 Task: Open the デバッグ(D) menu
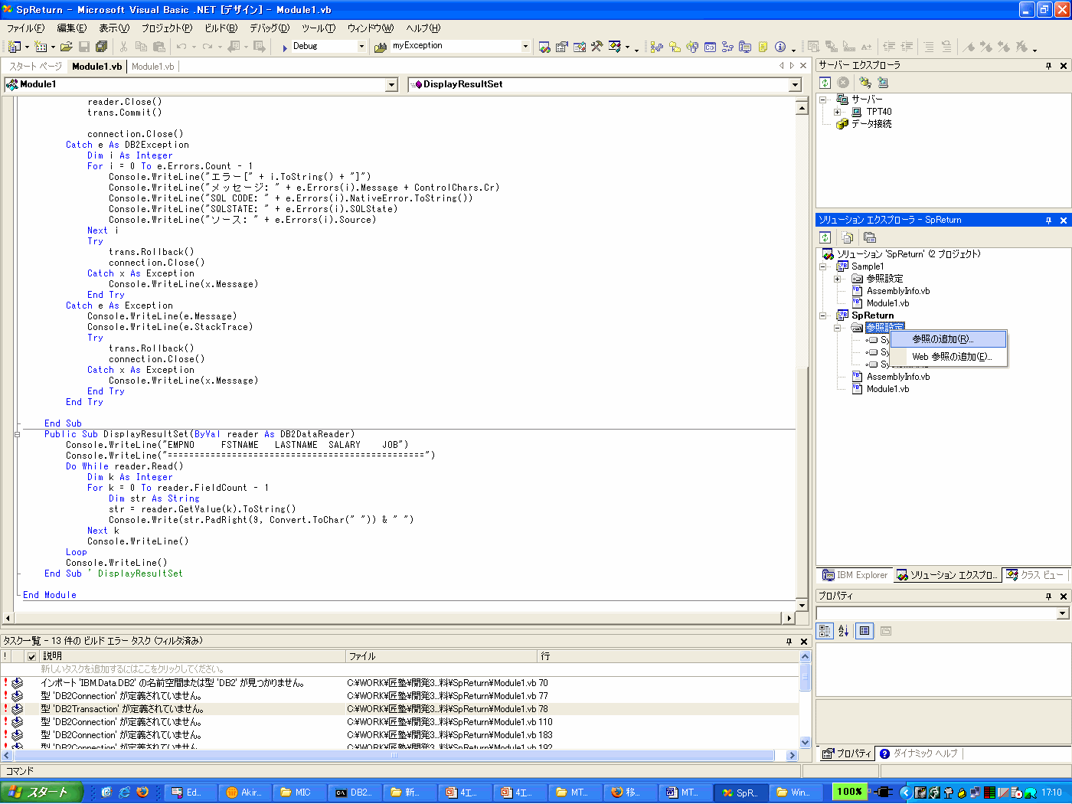click(x=270, y=28)
